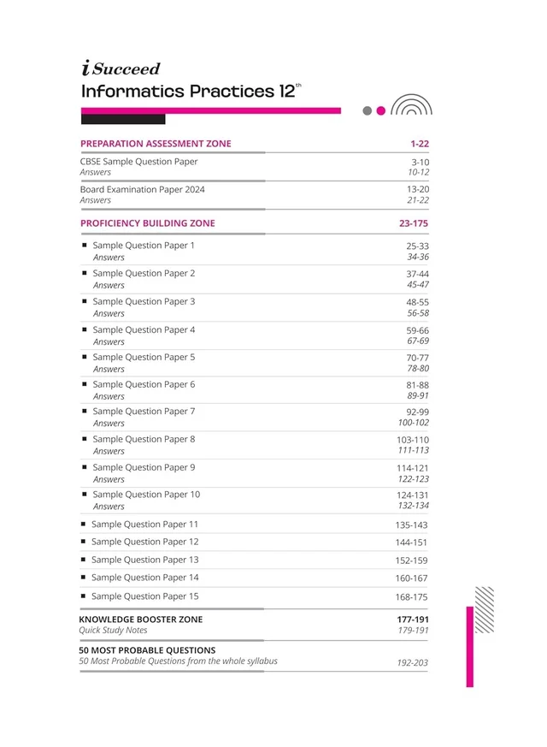Select the Quick Study Notes entry
547x747 pixels.
tap(113, 630)
